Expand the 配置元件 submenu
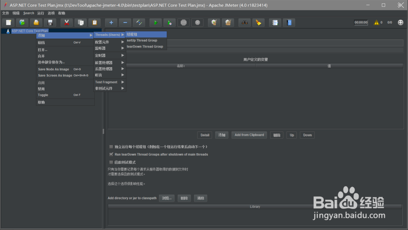 [110, 42]
